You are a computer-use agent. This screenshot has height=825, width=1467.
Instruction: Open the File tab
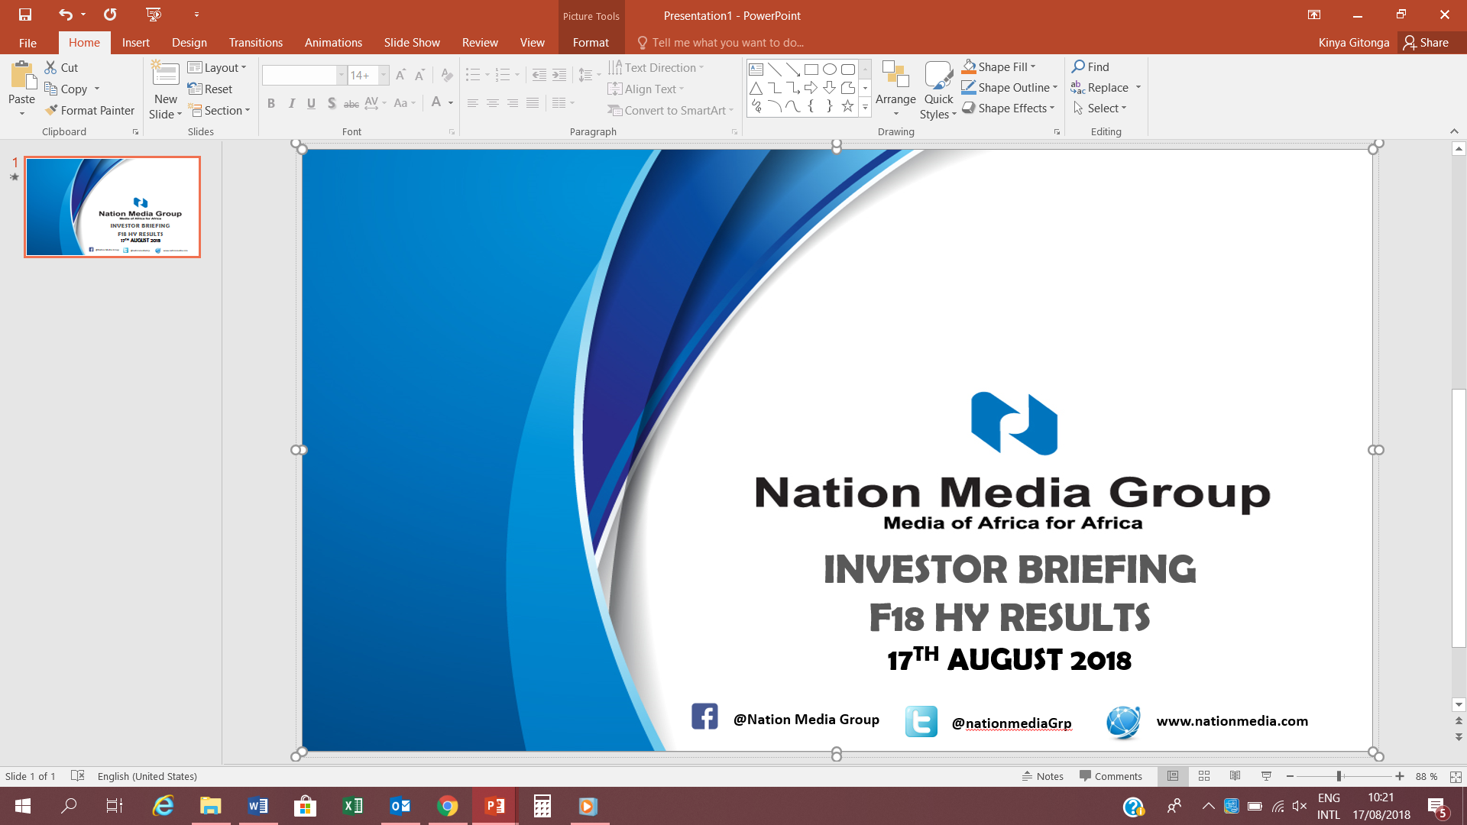tap(28, 43)
